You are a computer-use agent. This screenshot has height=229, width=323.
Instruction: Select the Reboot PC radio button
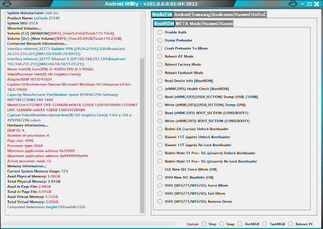tap(291, 224)
